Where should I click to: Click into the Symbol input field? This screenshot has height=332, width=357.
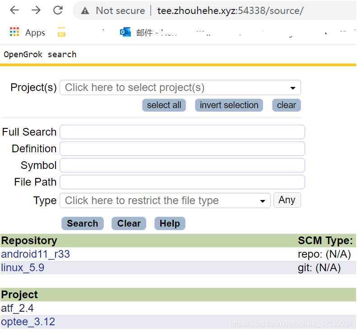pyautogui.click(x=182, y=165)
